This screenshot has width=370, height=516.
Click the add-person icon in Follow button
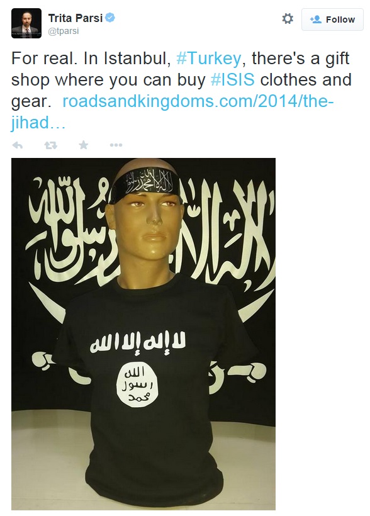(x=315, y=20)
